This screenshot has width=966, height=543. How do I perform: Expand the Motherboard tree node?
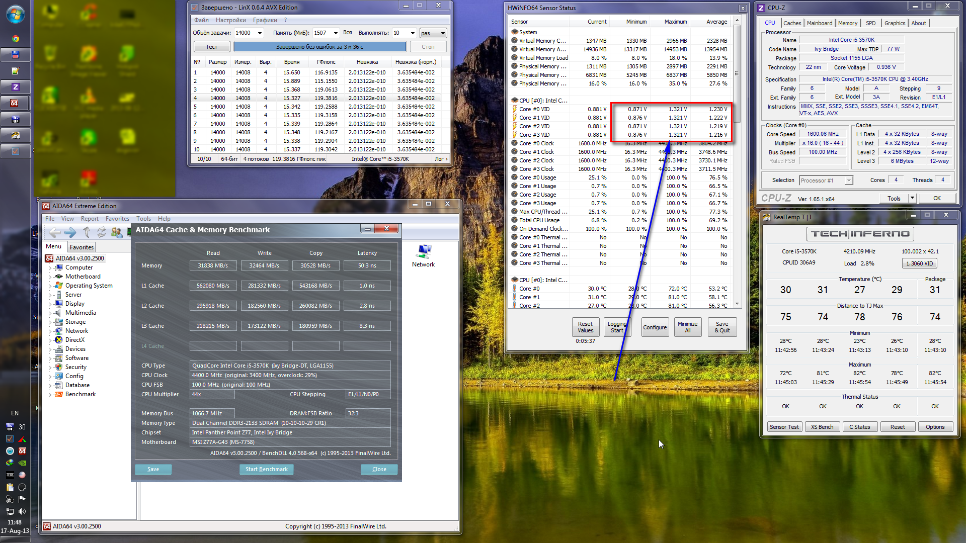50,277
